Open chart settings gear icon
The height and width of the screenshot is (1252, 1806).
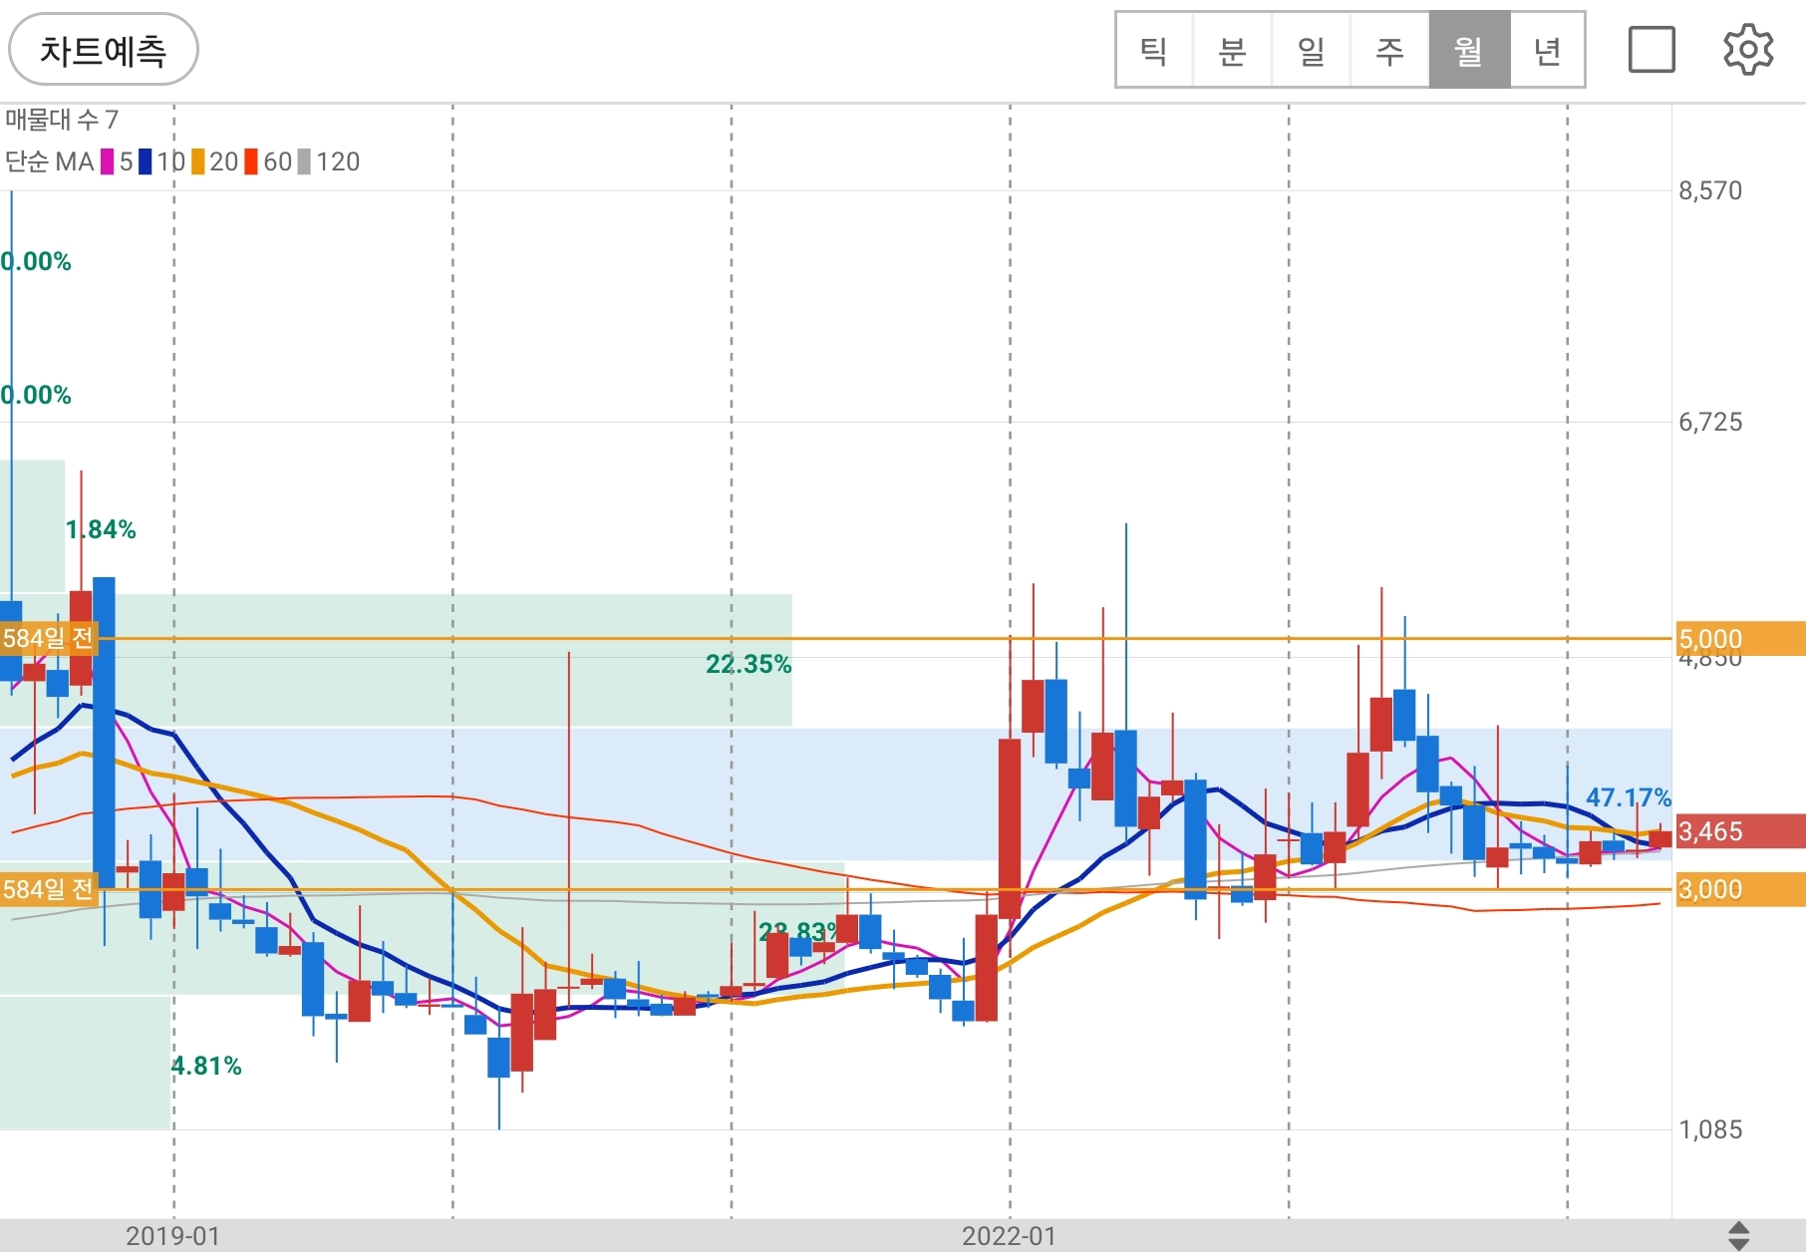point(1748,50)
